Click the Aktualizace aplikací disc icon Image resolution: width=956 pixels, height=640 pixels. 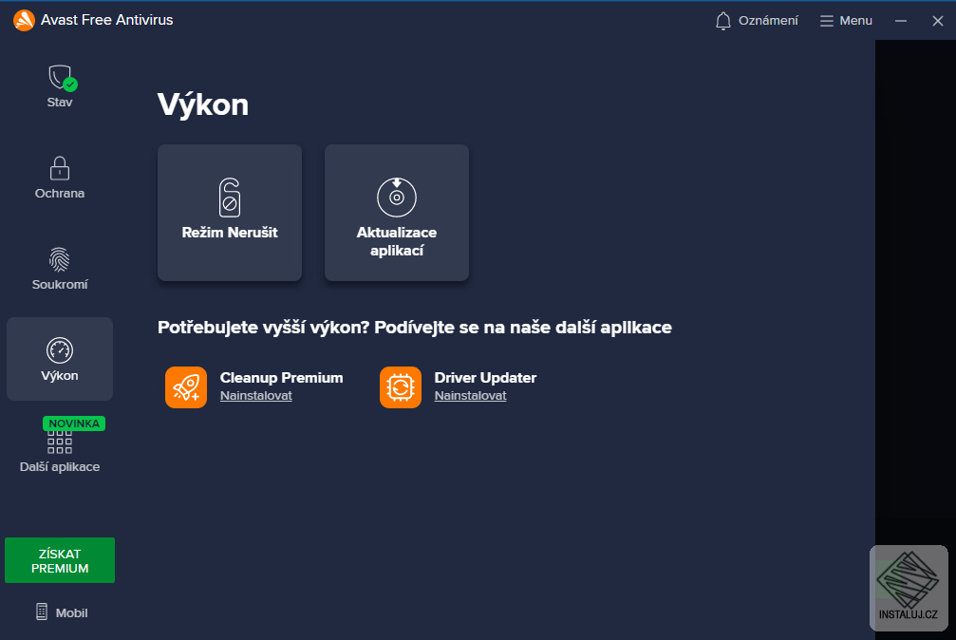[x=397, y=198]
